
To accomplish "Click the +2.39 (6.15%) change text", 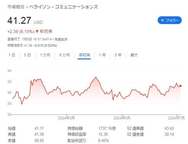I will click(21, 32).
